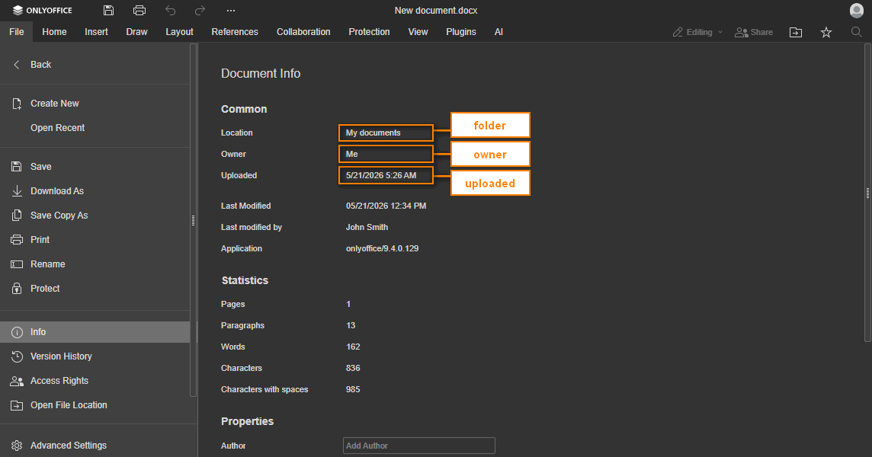
Task: Click the Print printer icon in sidebar
Action: click(x=17, y=240)
